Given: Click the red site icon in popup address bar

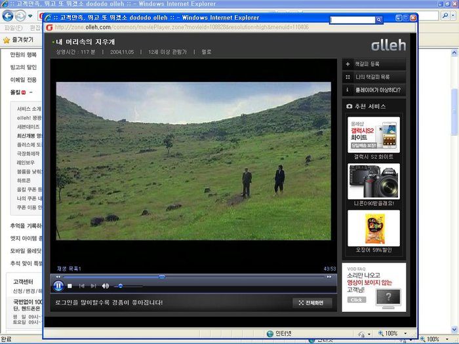Looking at the screenshot, I should pos(49,28).
